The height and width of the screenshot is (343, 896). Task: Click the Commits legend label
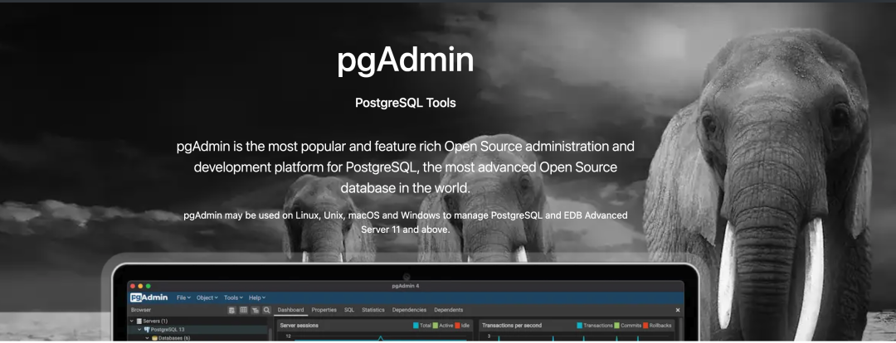pos(631,326)
